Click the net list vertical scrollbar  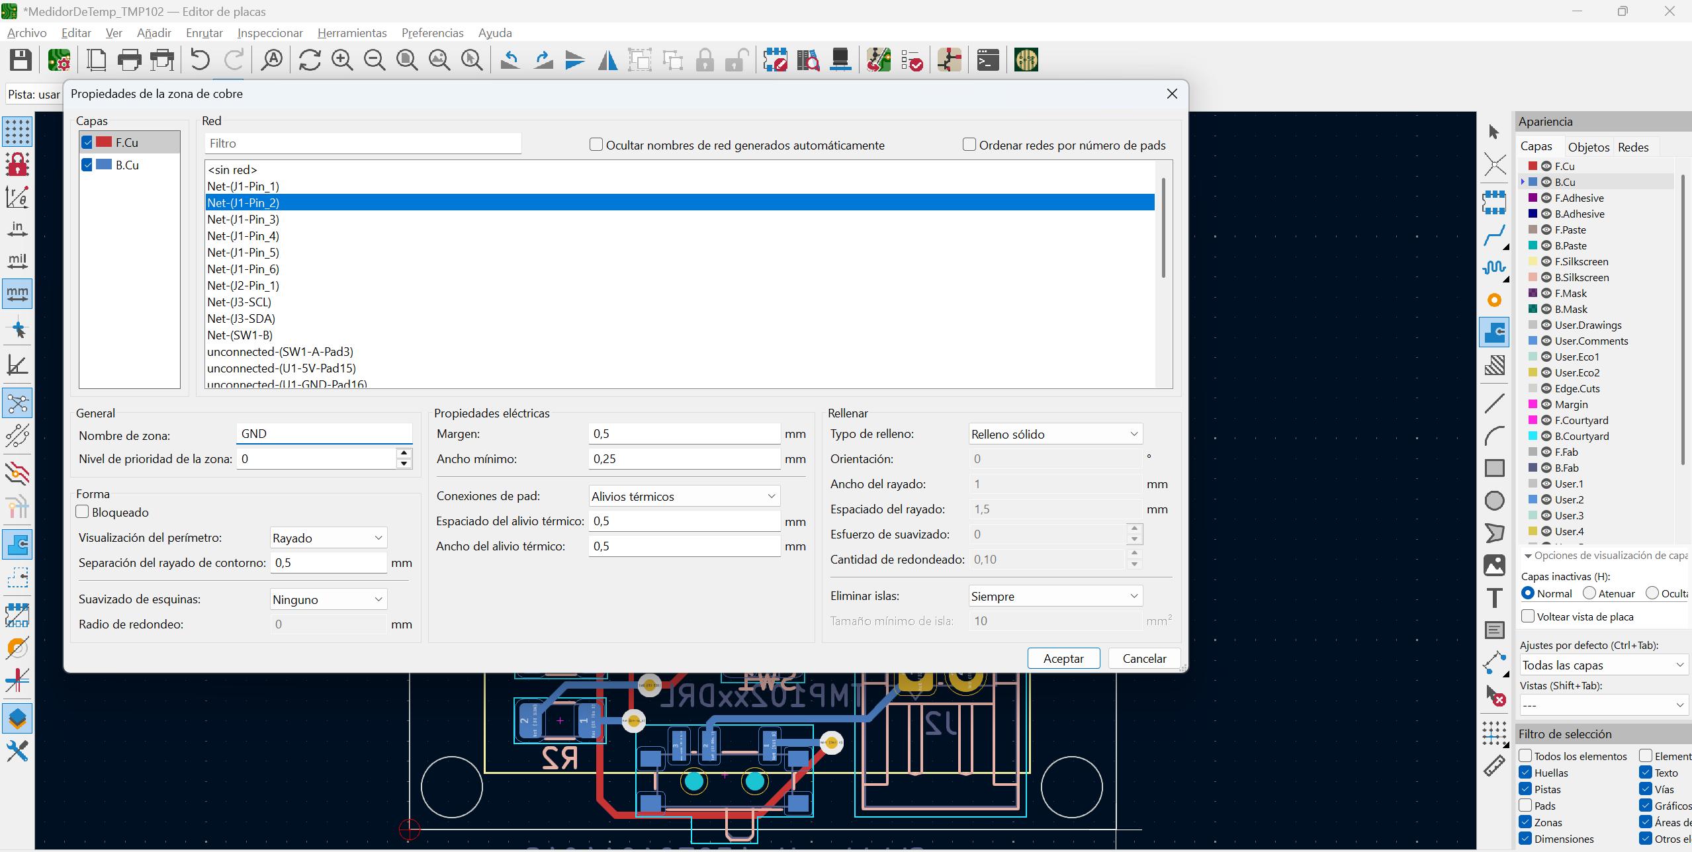tap(1163, 227)
